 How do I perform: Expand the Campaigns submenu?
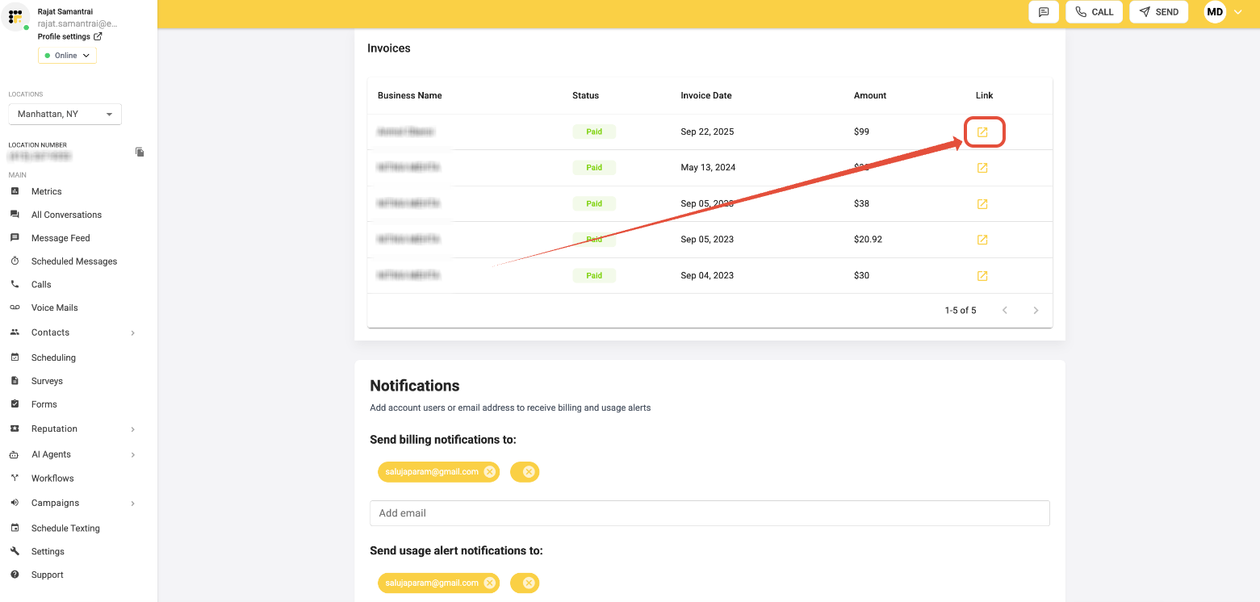[x=132, y=504]
